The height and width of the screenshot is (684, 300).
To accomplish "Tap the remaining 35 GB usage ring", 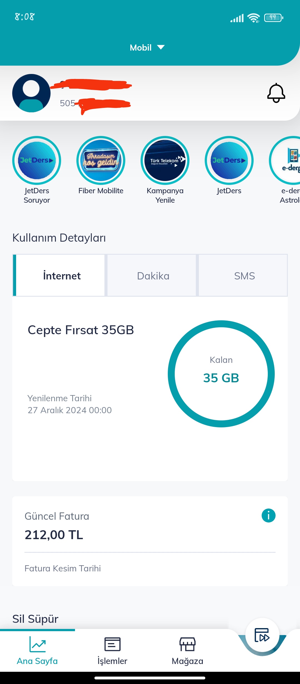I will coord(221,374).
